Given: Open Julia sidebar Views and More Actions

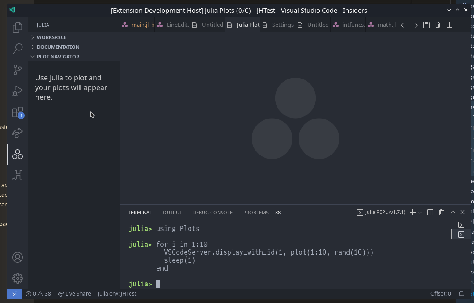Looking at the screenshot, I should [x=109, y=25].
